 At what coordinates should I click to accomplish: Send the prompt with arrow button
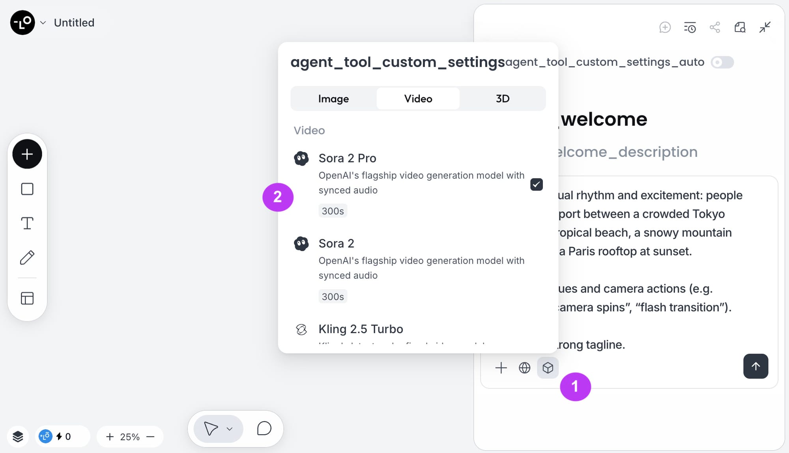tap(755, 366)
